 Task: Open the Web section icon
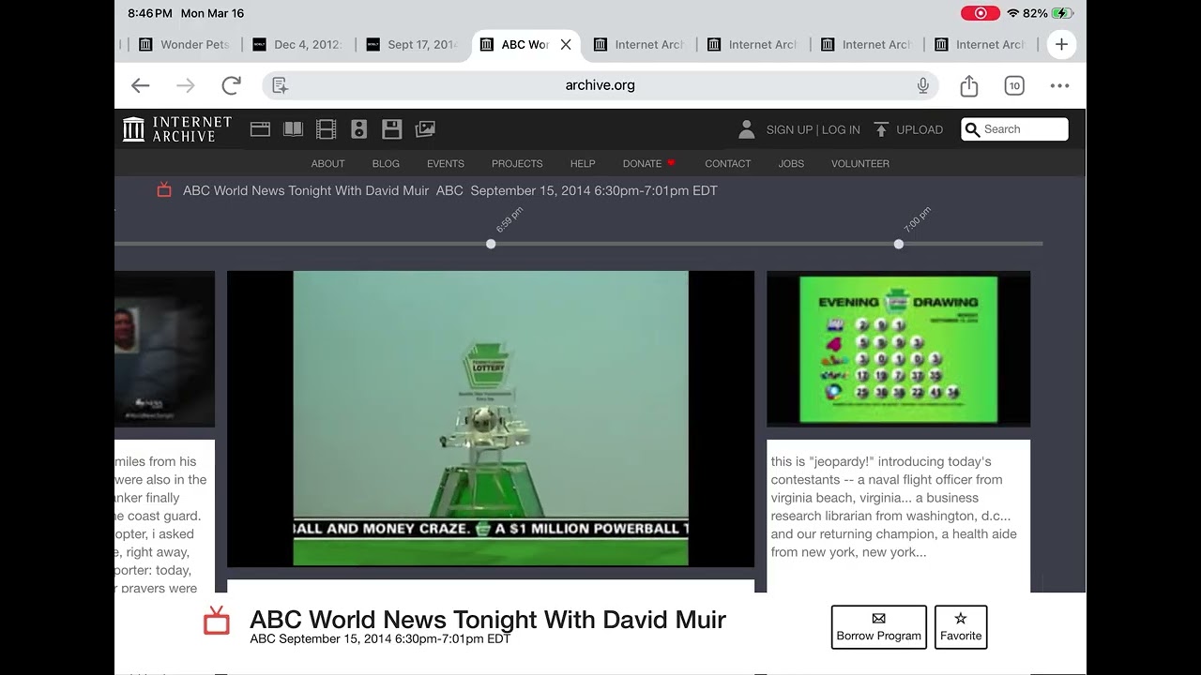261,129
